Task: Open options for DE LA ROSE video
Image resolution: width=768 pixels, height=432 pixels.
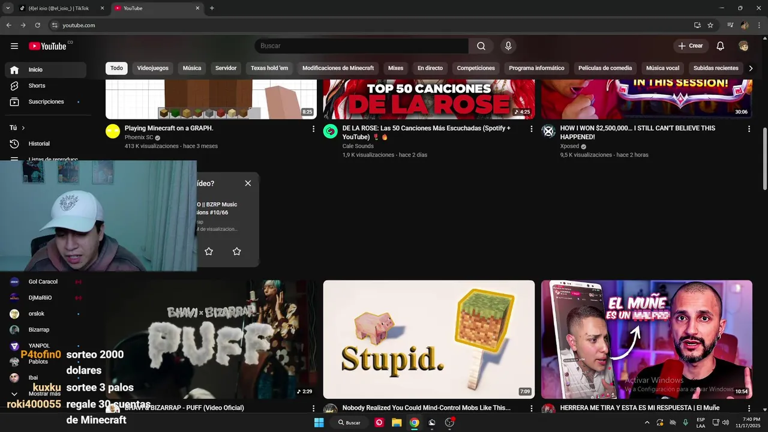Action: click(531, 129)
